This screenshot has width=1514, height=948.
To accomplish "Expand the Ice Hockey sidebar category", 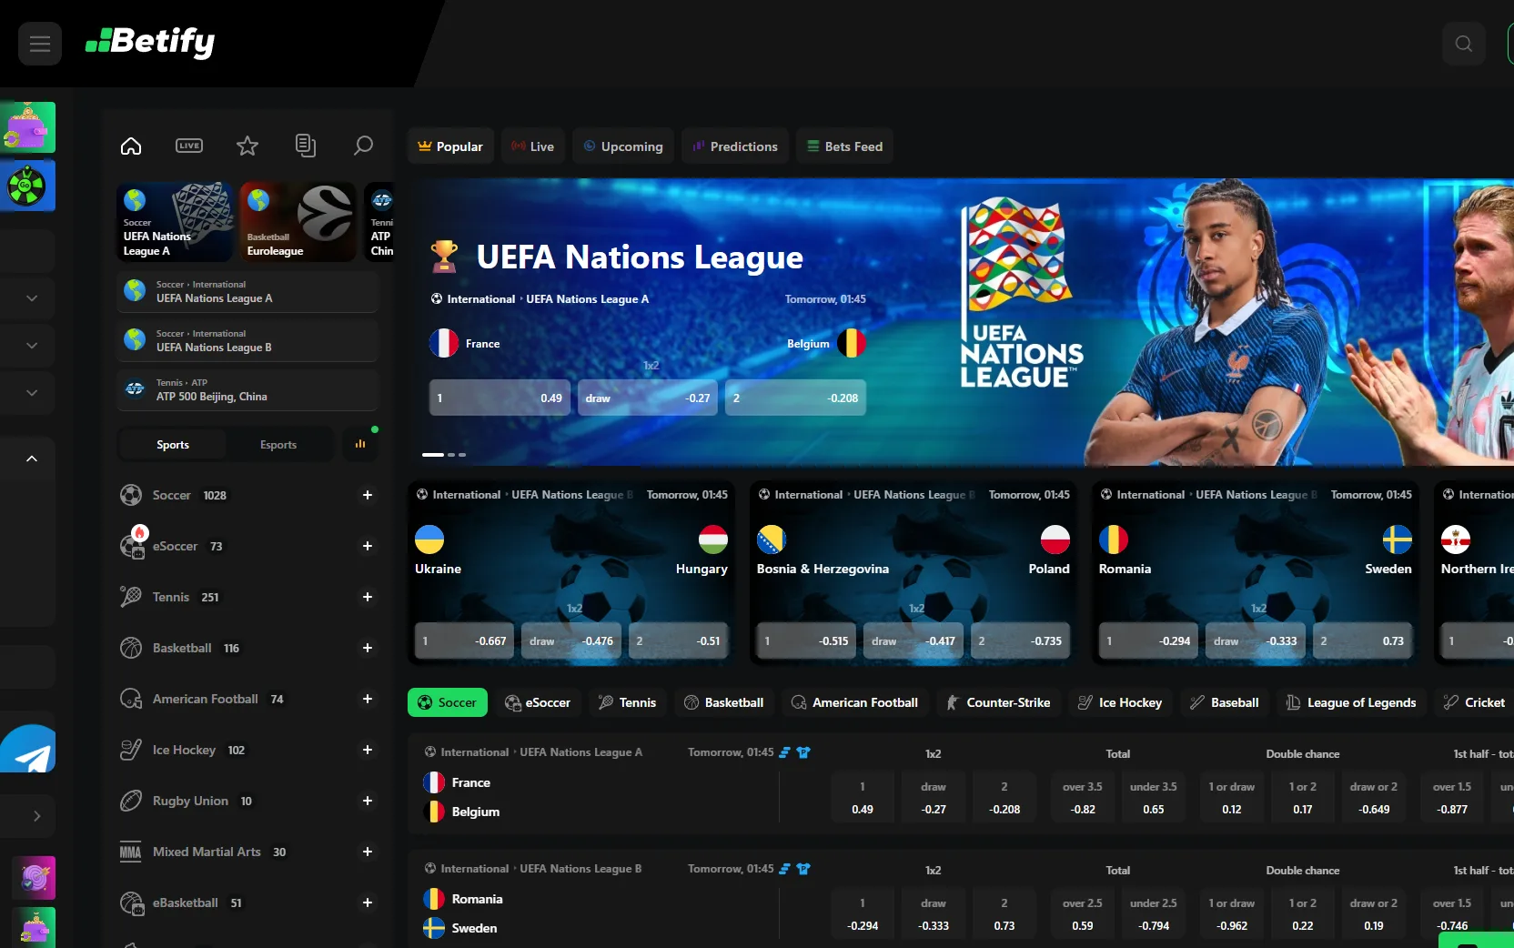I will pyautogui.click(x=368, y=750).
